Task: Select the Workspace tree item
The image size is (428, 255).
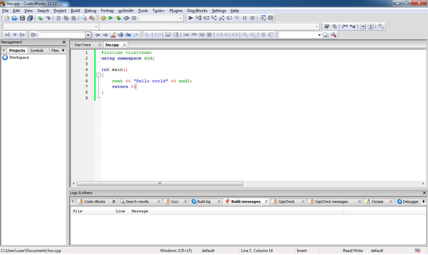Action: tap(19, 57)
